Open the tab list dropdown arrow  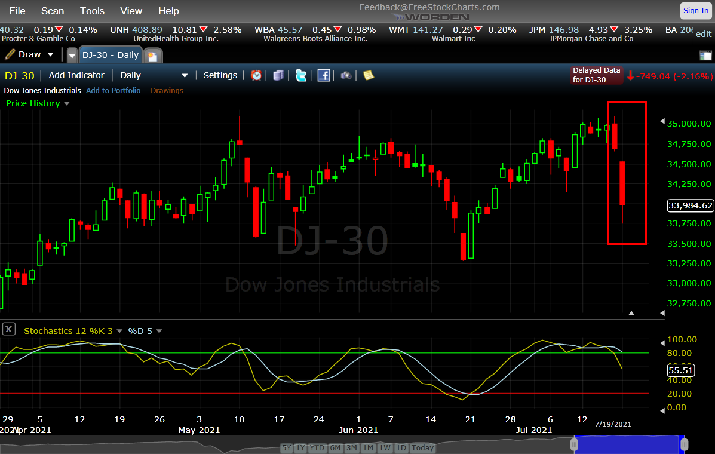pos(72,56)
